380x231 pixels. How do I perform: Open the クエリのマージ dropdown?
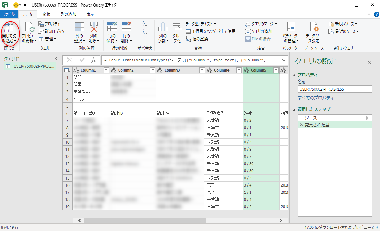point(261,24)
